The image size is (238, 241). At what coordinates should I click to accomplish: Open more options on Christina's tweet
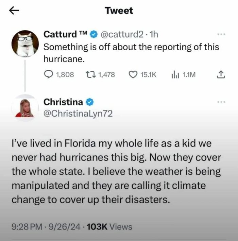pyautogui.click(x=222, y=102)
